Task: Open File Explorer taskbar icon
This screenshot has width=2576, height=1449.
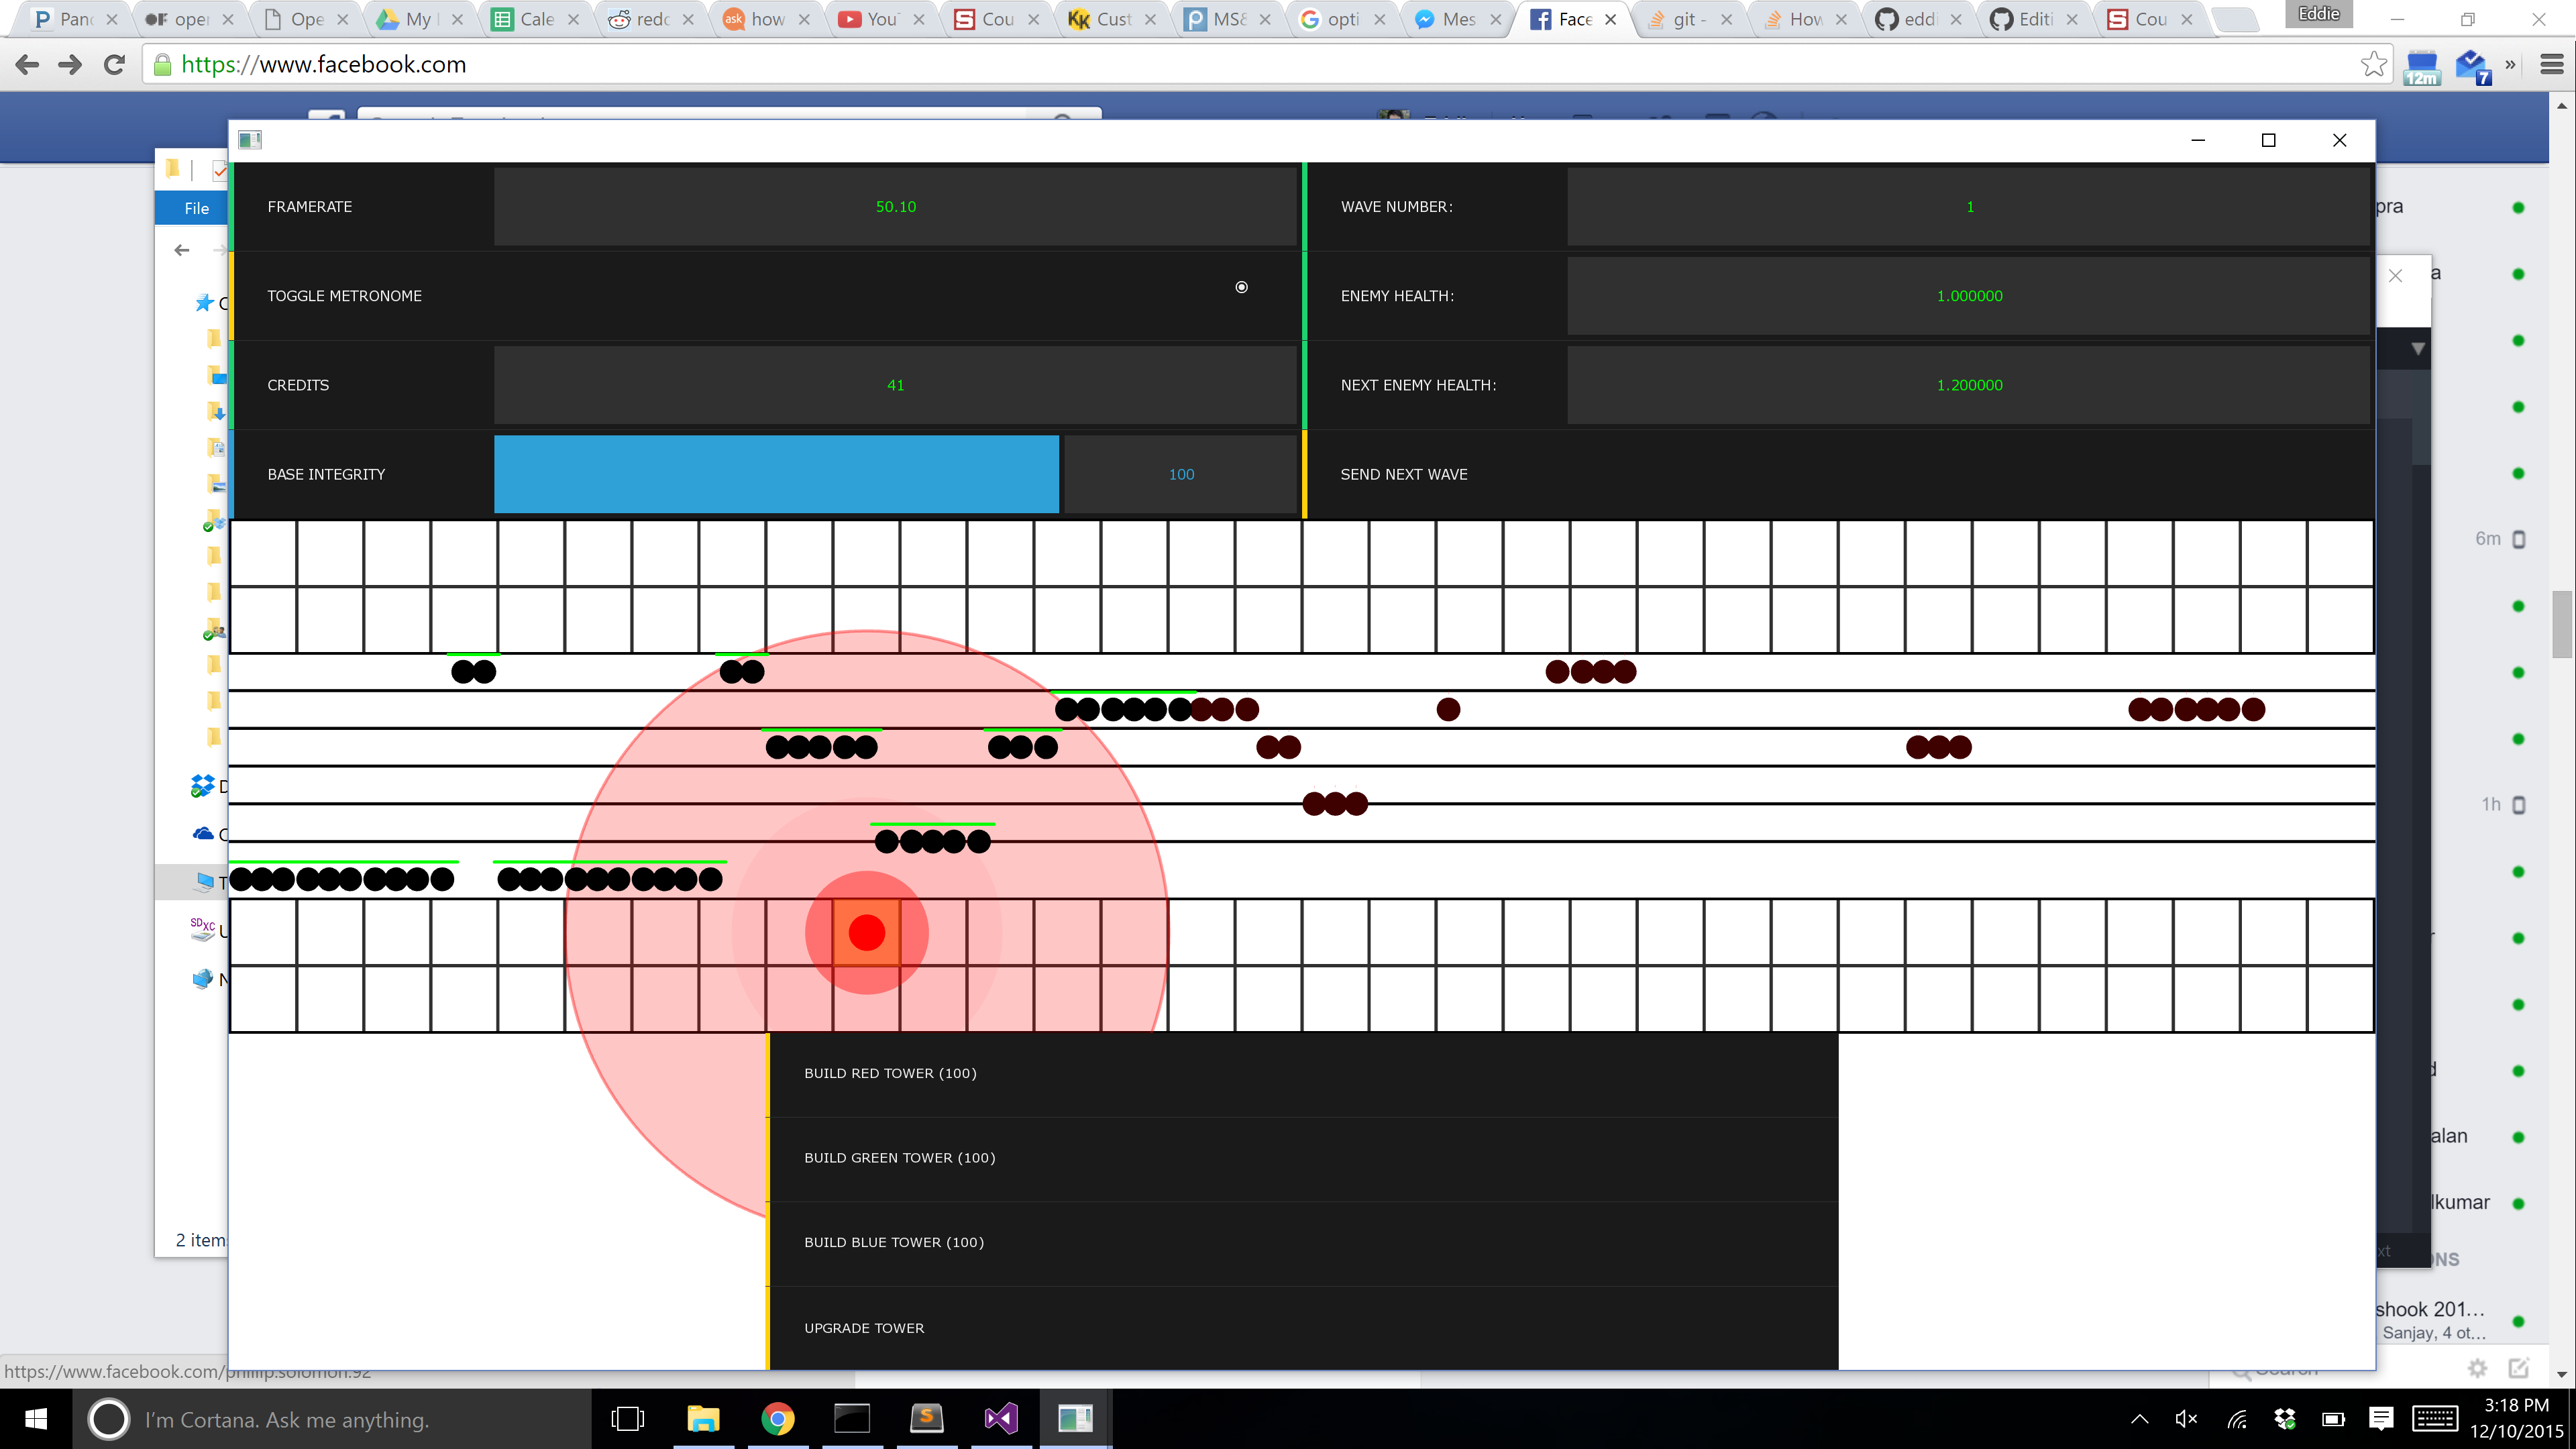Action: 703,1418
